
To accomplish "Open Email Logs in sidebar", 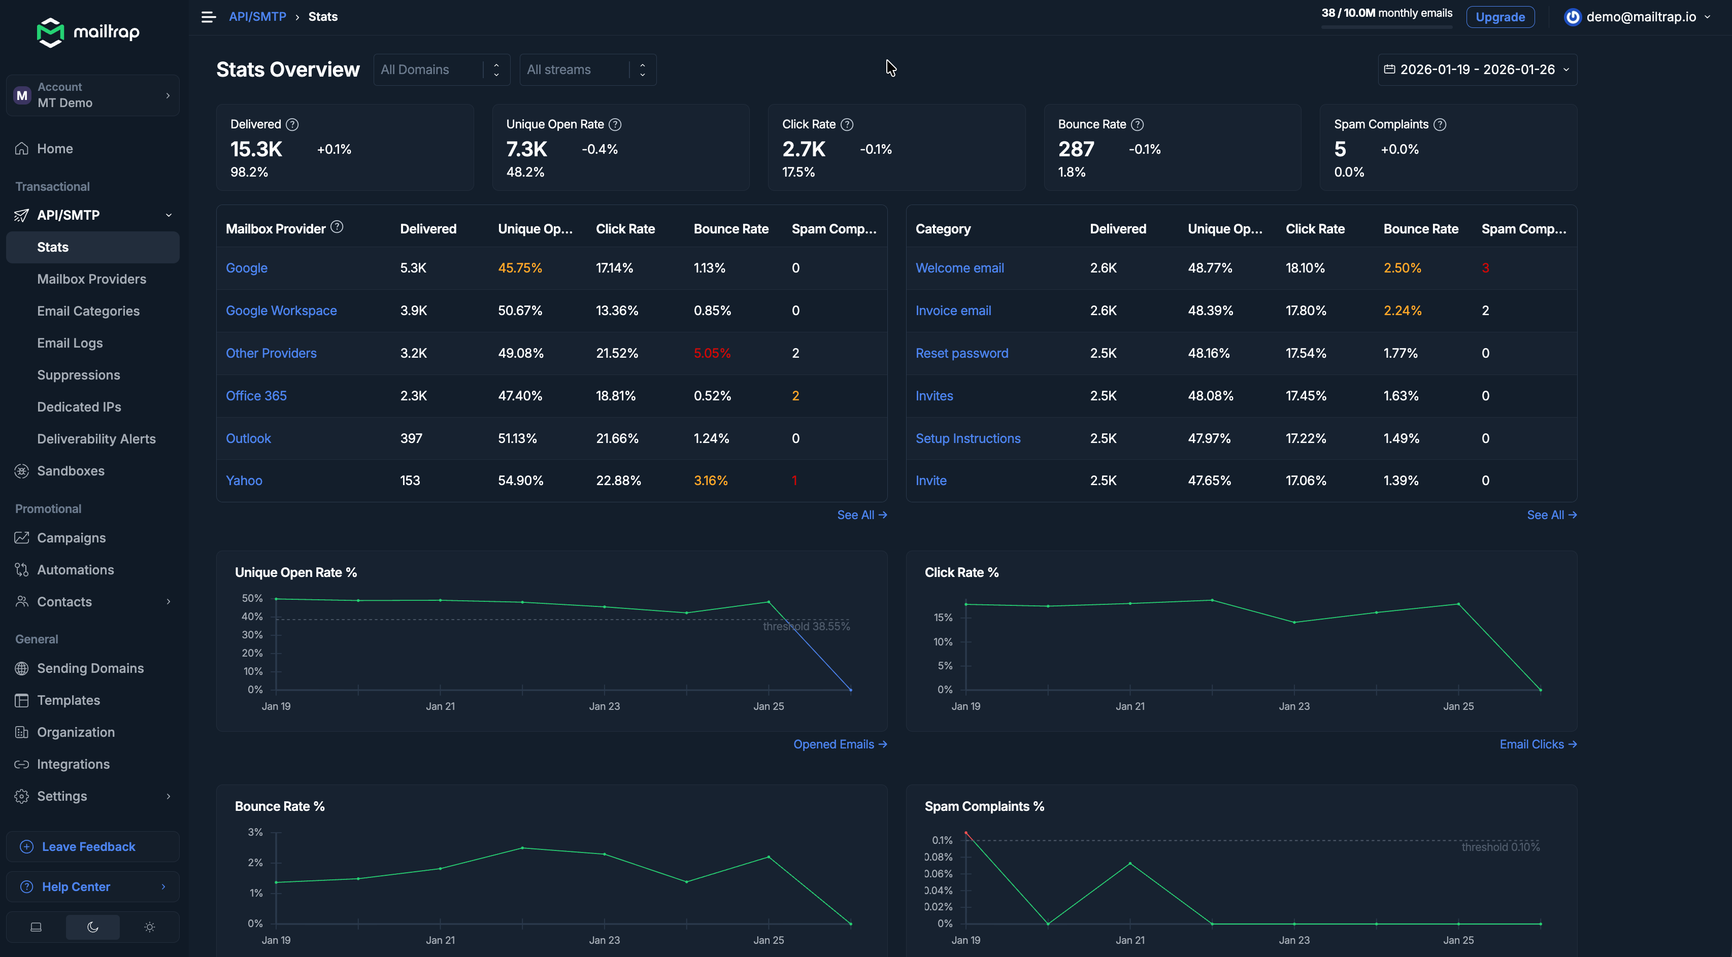I will click(x=70, y=343).
